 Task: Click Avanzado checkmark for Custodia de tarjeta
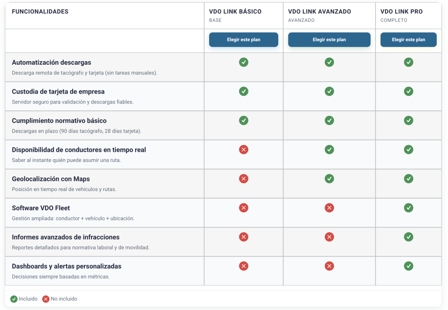coord(329,91)
